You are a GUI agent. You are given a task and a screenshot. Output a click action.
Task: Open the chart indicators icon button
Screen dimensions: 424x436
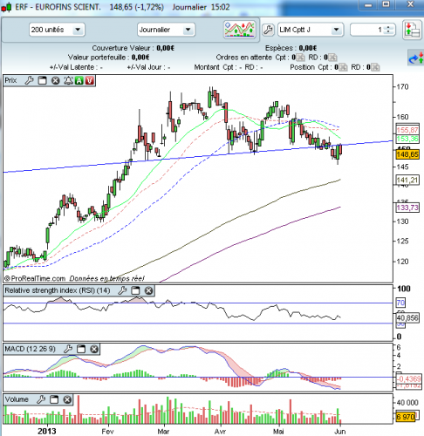[239, 30]
